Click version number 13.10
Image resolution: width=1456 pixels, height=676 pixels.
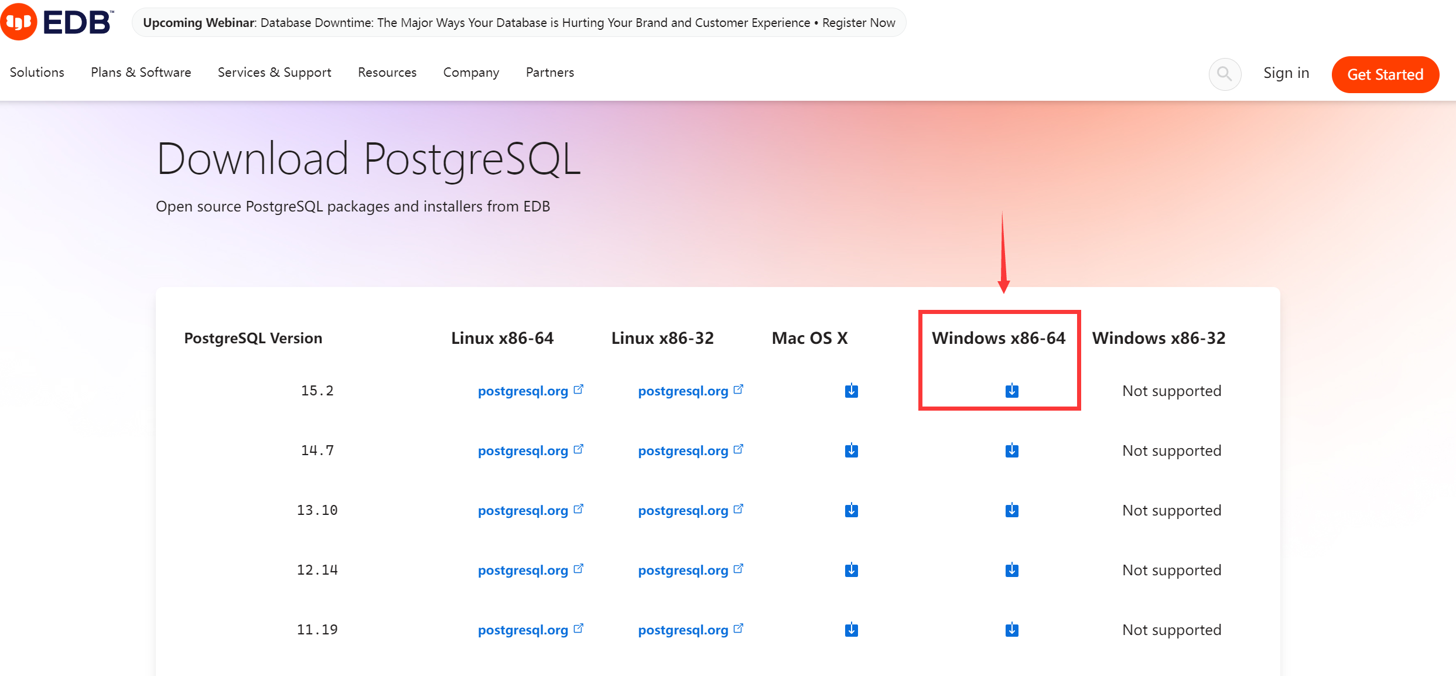[x=317, y=510]
